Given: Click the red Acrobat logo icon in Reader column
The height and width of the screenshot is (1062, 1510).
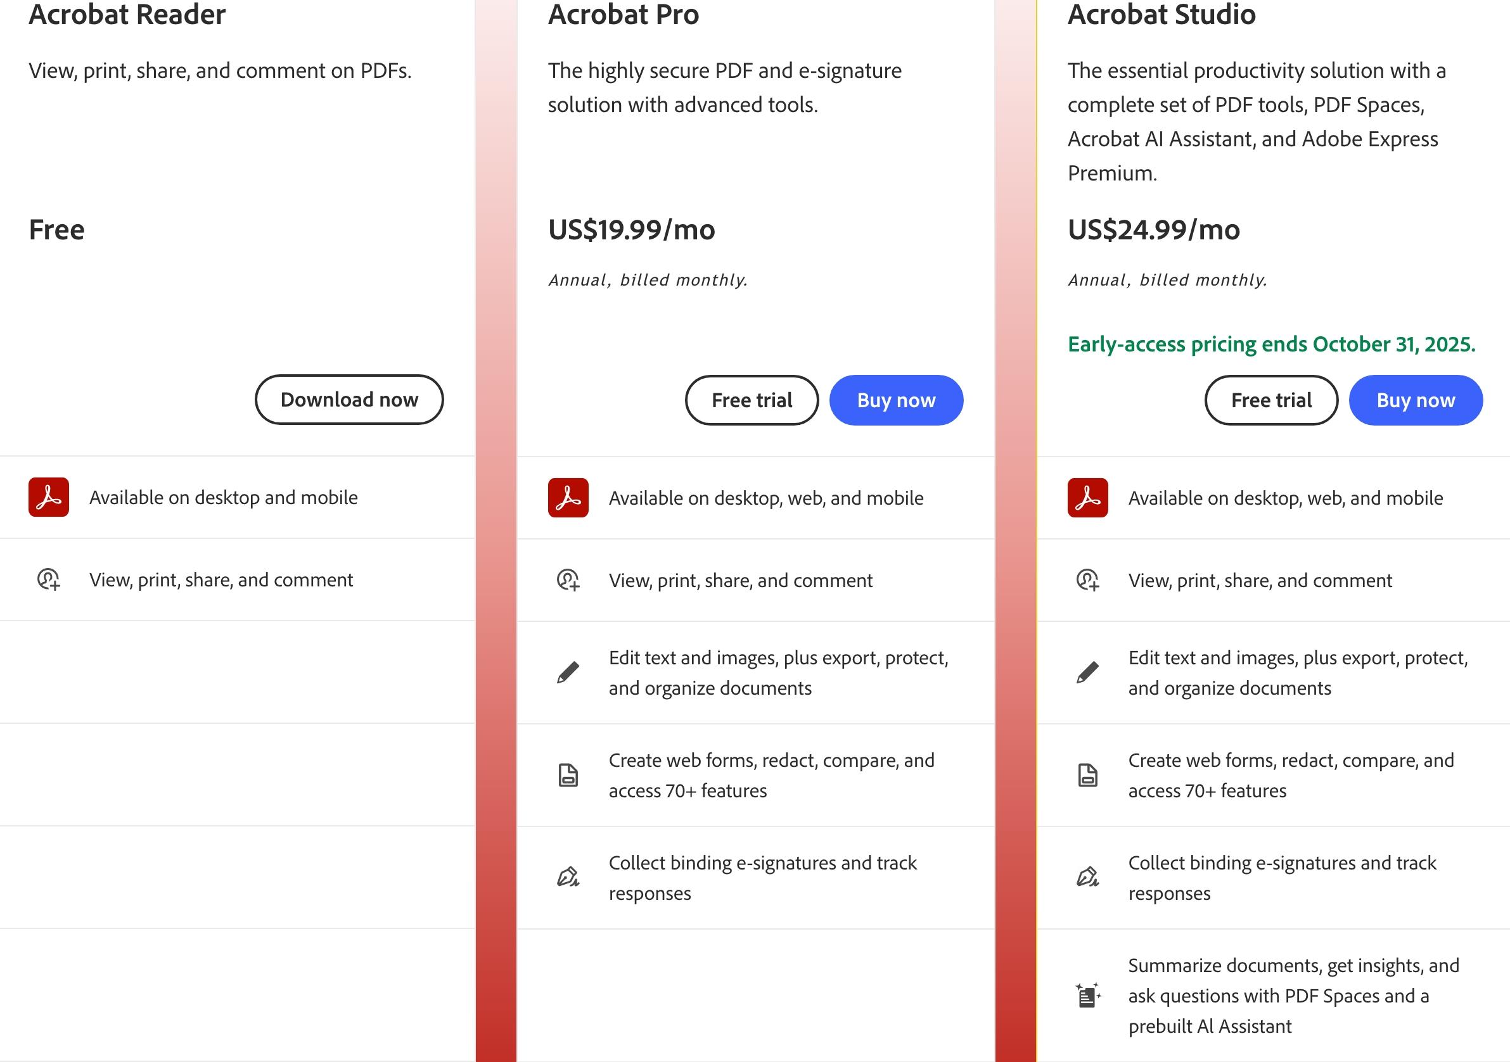Looking at the screenshot, I should click(49, 497).
